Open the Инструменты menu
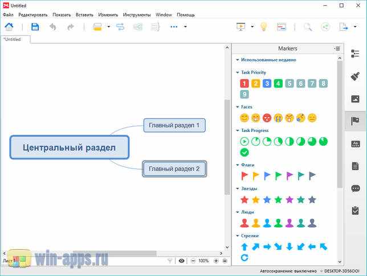Screen dimensions: 367x276 tap(137, 15)
